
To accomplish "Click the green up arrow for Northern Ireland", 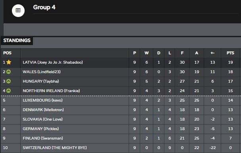I will click(x=9, y=91).
